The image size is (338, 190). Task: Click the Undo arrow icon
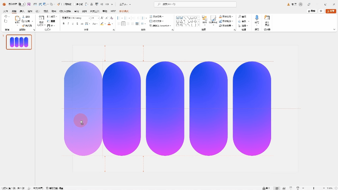(6, 17)
